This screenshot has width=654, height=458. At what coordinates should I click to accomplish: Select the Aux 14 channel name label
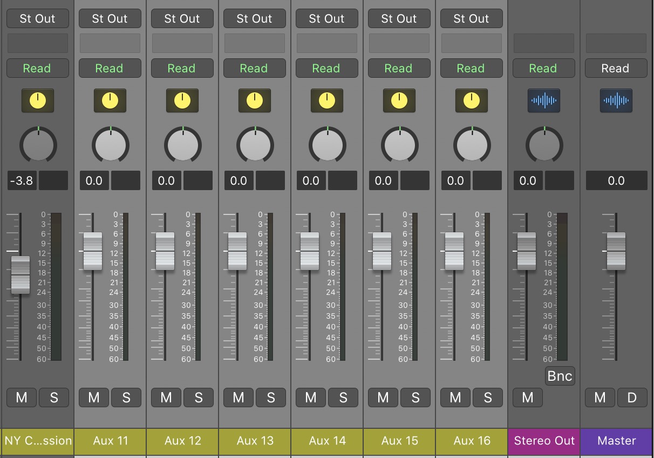coord(327,441)
